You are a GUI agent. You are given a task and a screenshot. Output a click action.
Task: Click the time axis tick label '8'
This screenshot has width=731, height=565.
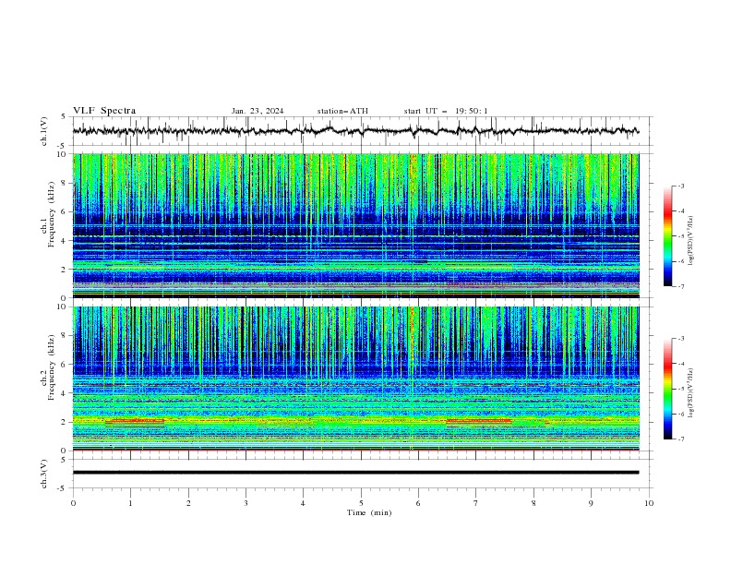point(533,503)
